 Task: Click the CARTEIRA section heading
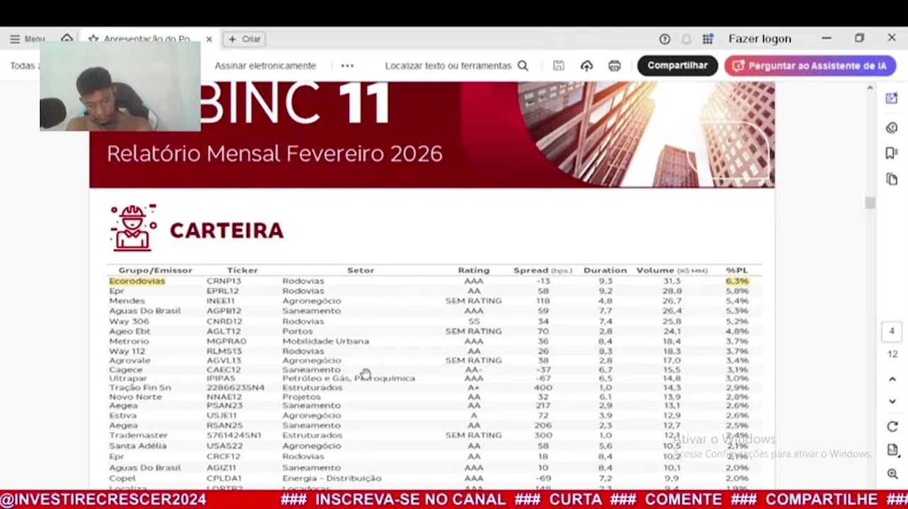[x=226, y=230]
